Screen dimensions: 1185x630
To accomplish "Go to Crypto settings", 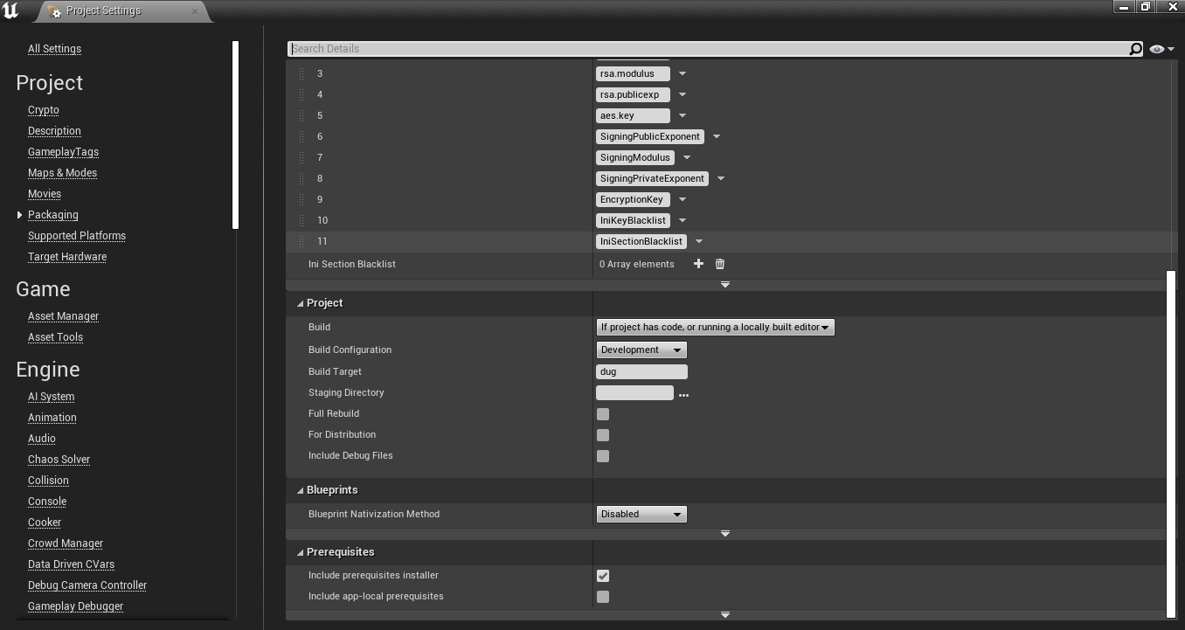I will pyautogui.click(x=44, y=110).
